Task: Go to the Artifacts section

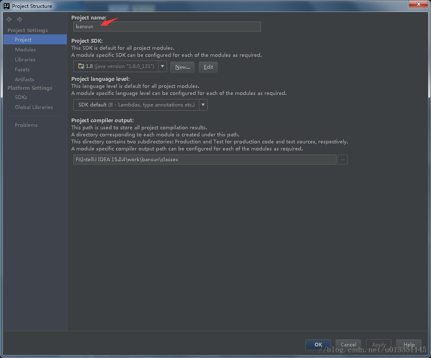Action: pyautogui.click(x=24, y=80)
